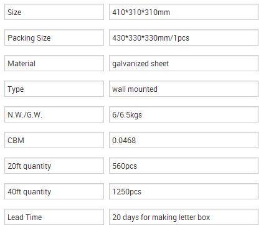The image size is (261, 230).
Task: Click the Size label cell
Action: (54, 12)
